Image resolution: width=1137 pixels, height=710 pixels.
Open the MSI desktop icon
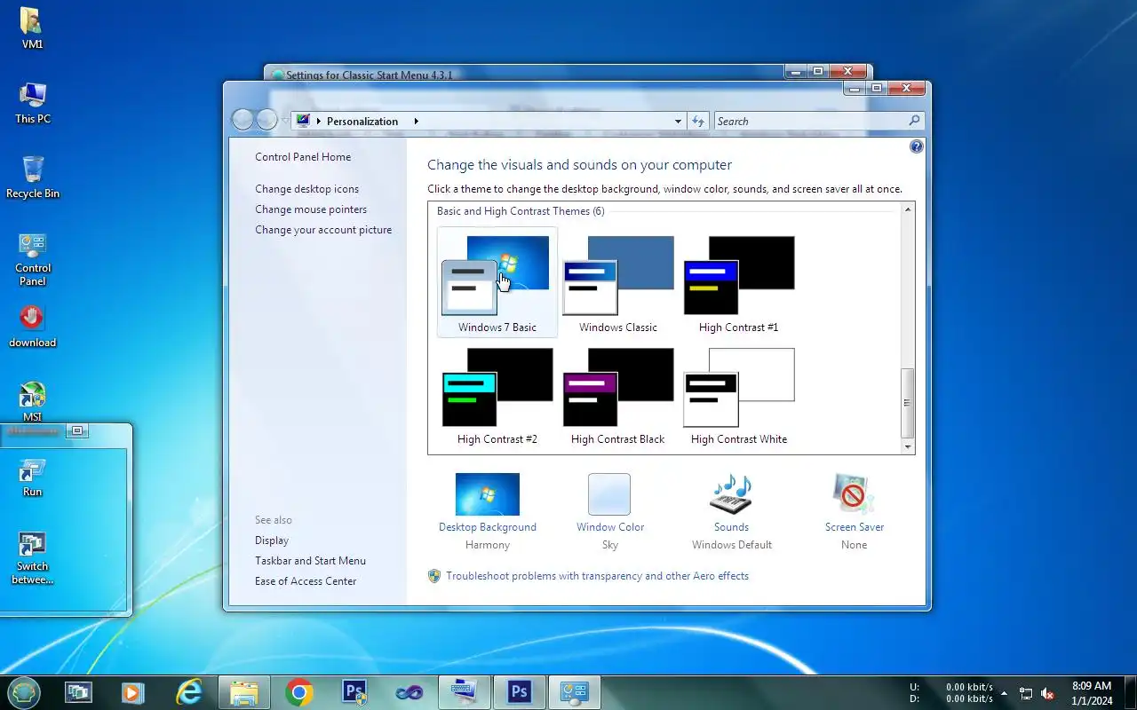click(32, 401)
